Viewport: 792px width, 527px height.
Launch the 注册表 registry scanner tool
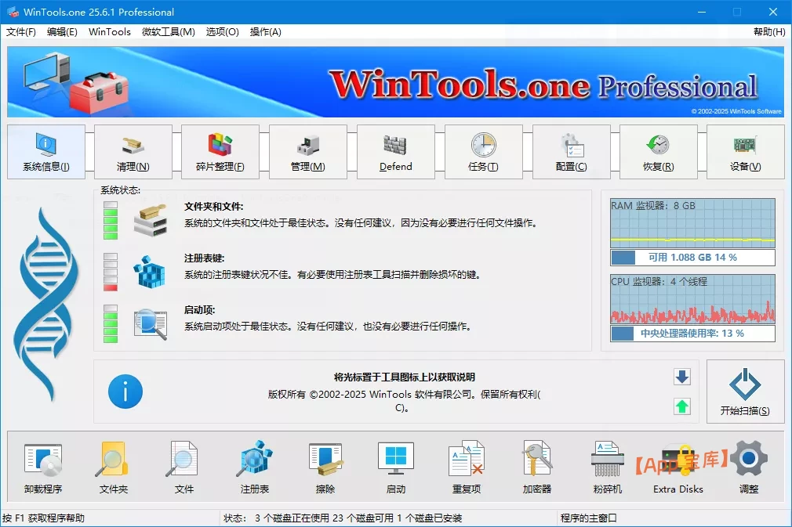[254, 467]
